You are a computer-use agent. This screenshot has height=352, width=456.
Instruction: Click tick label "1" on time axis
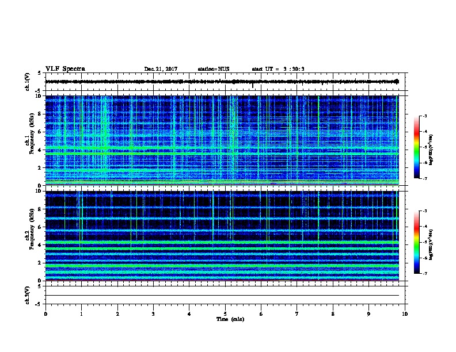(81, 314)
